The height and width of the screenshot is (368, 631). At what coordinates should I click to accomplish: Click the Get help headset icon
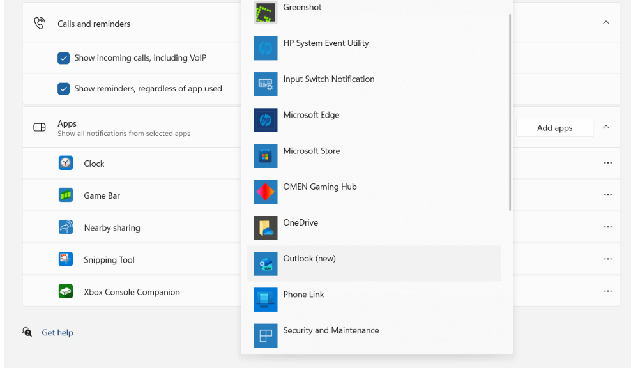click(27, 332)
